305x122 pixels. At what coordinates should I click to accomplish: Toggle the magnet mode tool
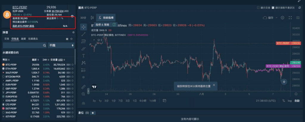[83, 103]
